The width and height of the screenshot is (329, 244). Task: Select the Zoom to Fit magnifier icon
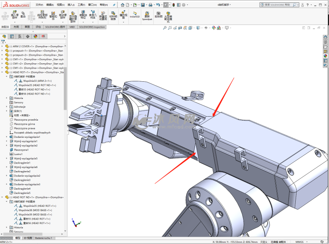(x=164, y=28)
